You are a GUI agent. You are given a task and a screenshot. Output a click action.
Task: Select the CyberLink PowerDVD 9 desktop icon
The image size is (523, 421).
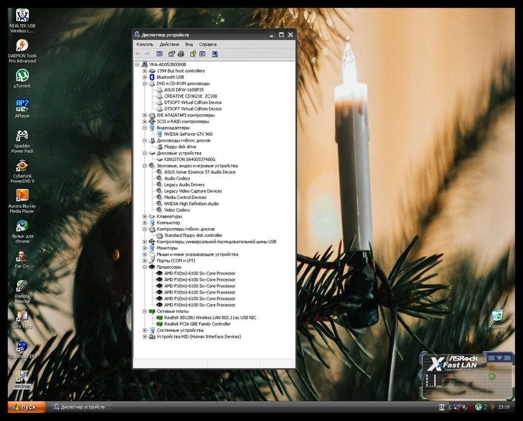[22, 171]
